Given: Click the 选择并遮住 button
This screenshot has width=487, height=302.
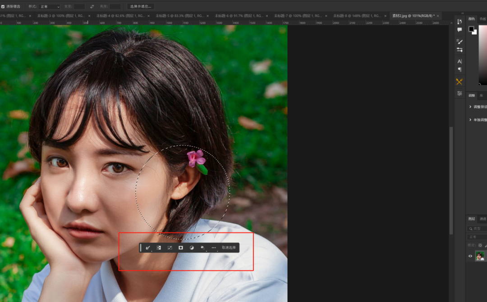Looking at the screenshot, I should coord(141,6).
